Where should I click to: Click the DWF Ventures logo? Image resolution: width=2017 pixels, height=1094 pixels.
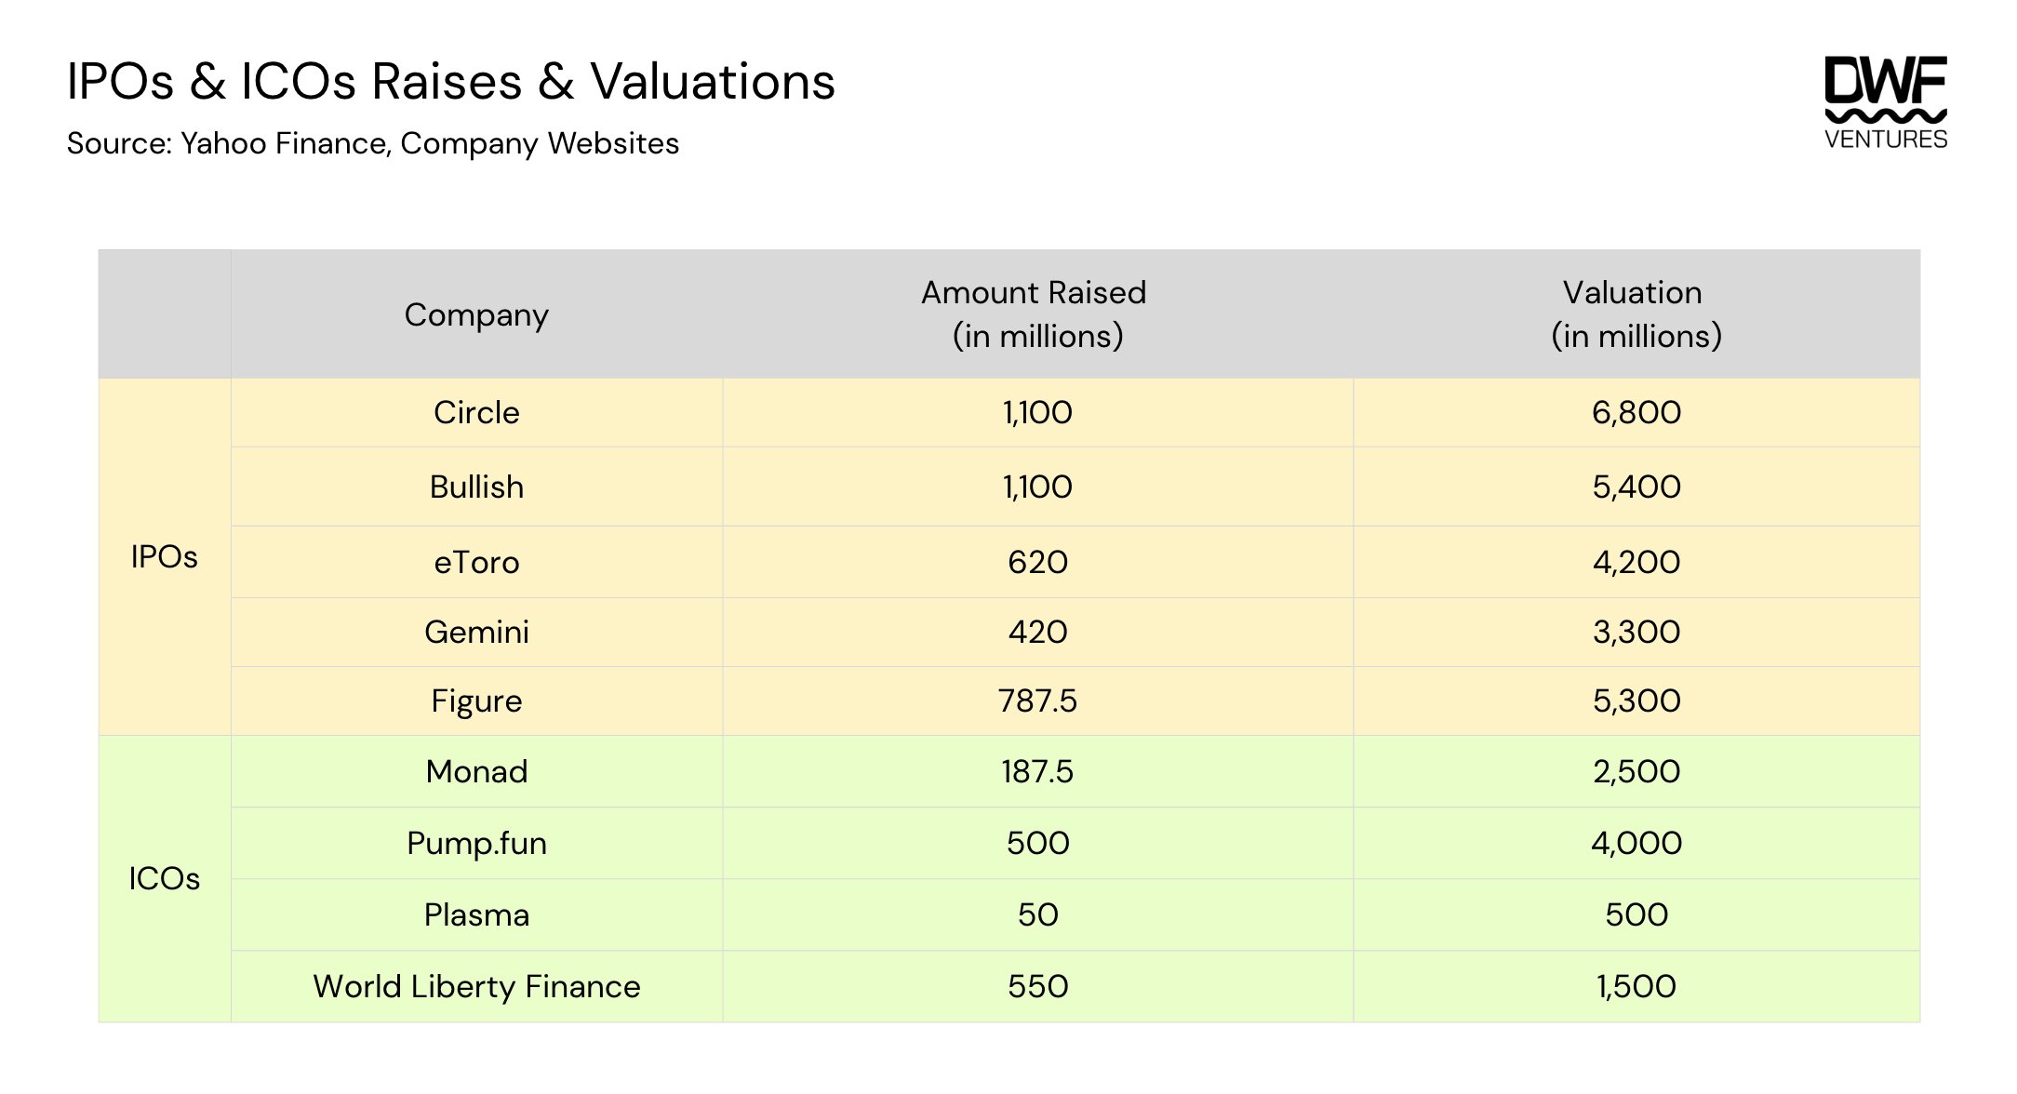pos(1885,102)
